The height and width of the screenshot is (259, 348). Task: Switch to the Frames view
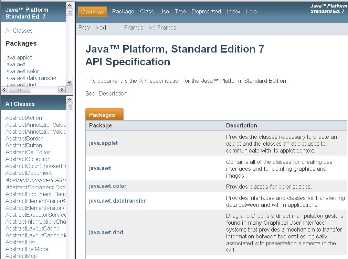point(134,28)
